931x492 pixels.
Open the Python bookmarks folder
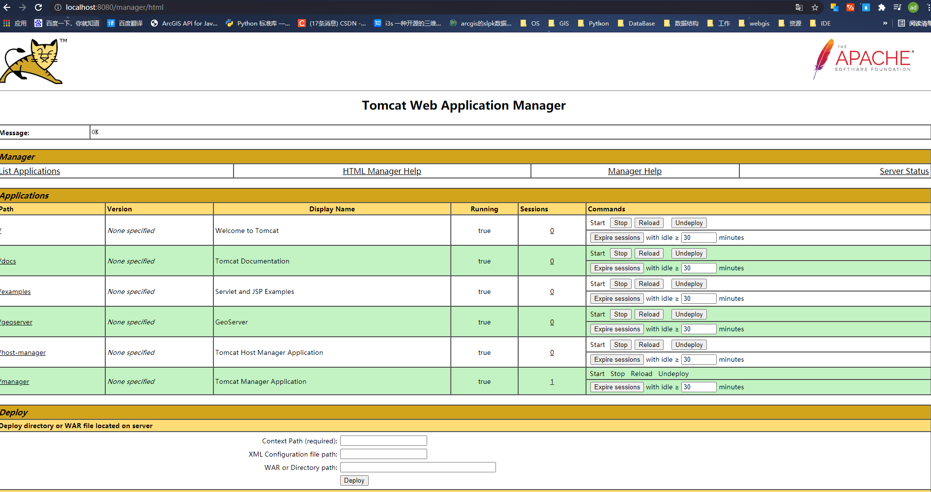point(593,23)
